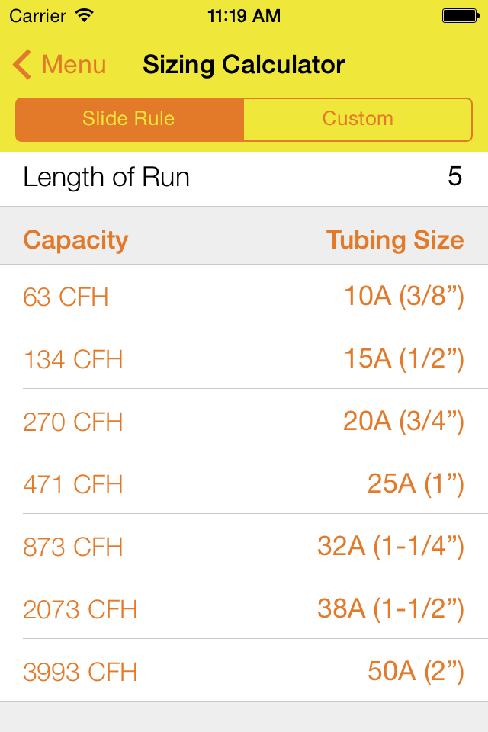
Task: Select tubing size 50A (2”)
Action: [416, 671]
